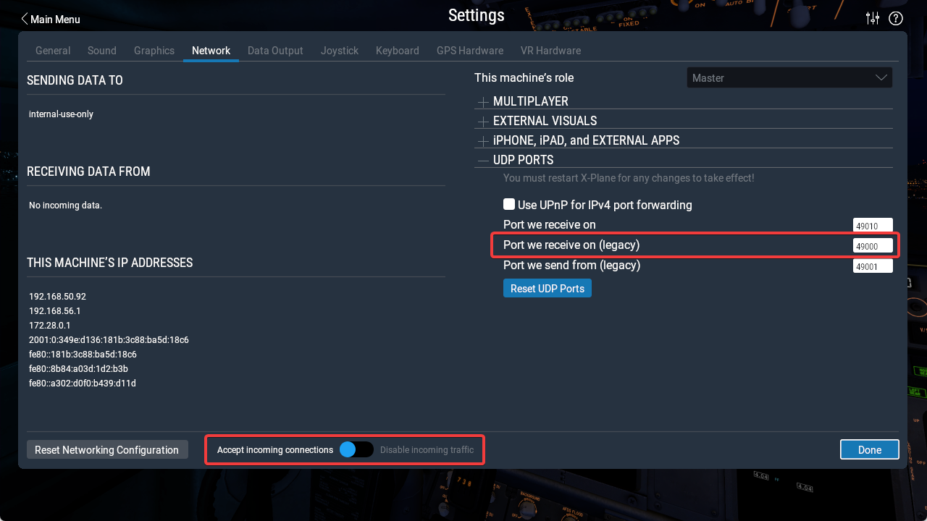Select the VR Hardware tab
This screenshot has width=927, height=521.
click(x=550, y=50)
